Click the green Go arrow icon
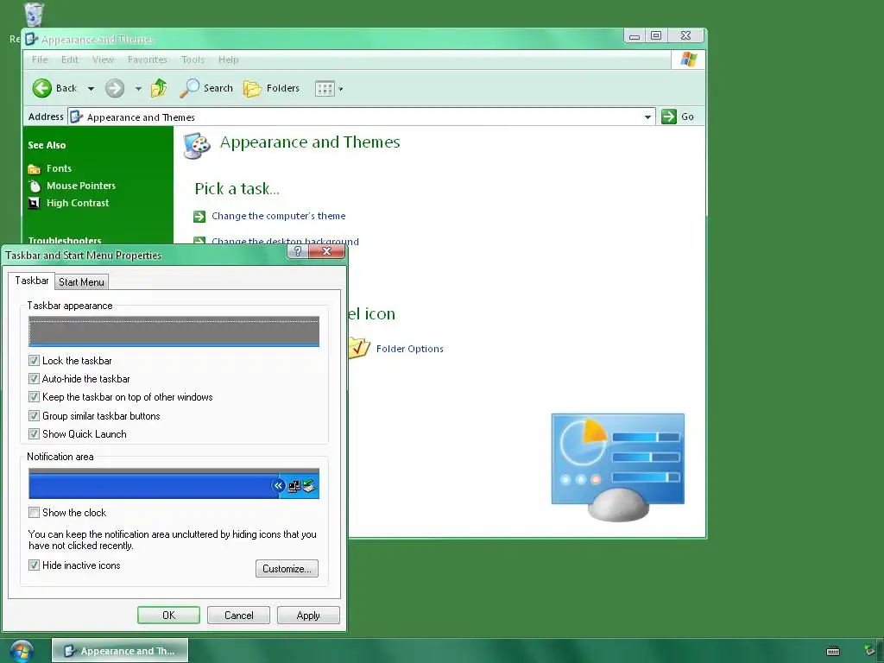Image resolution: width=884 pixels, height=663 pixels. [669, 117]
